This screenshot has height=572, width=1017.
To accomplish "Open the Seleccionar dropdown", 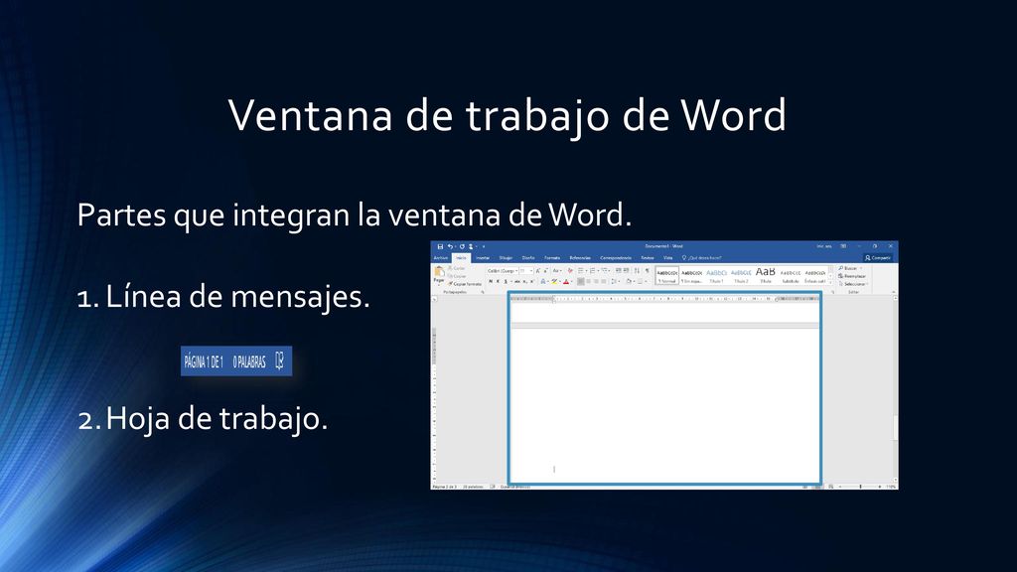I will coord(855,284).
